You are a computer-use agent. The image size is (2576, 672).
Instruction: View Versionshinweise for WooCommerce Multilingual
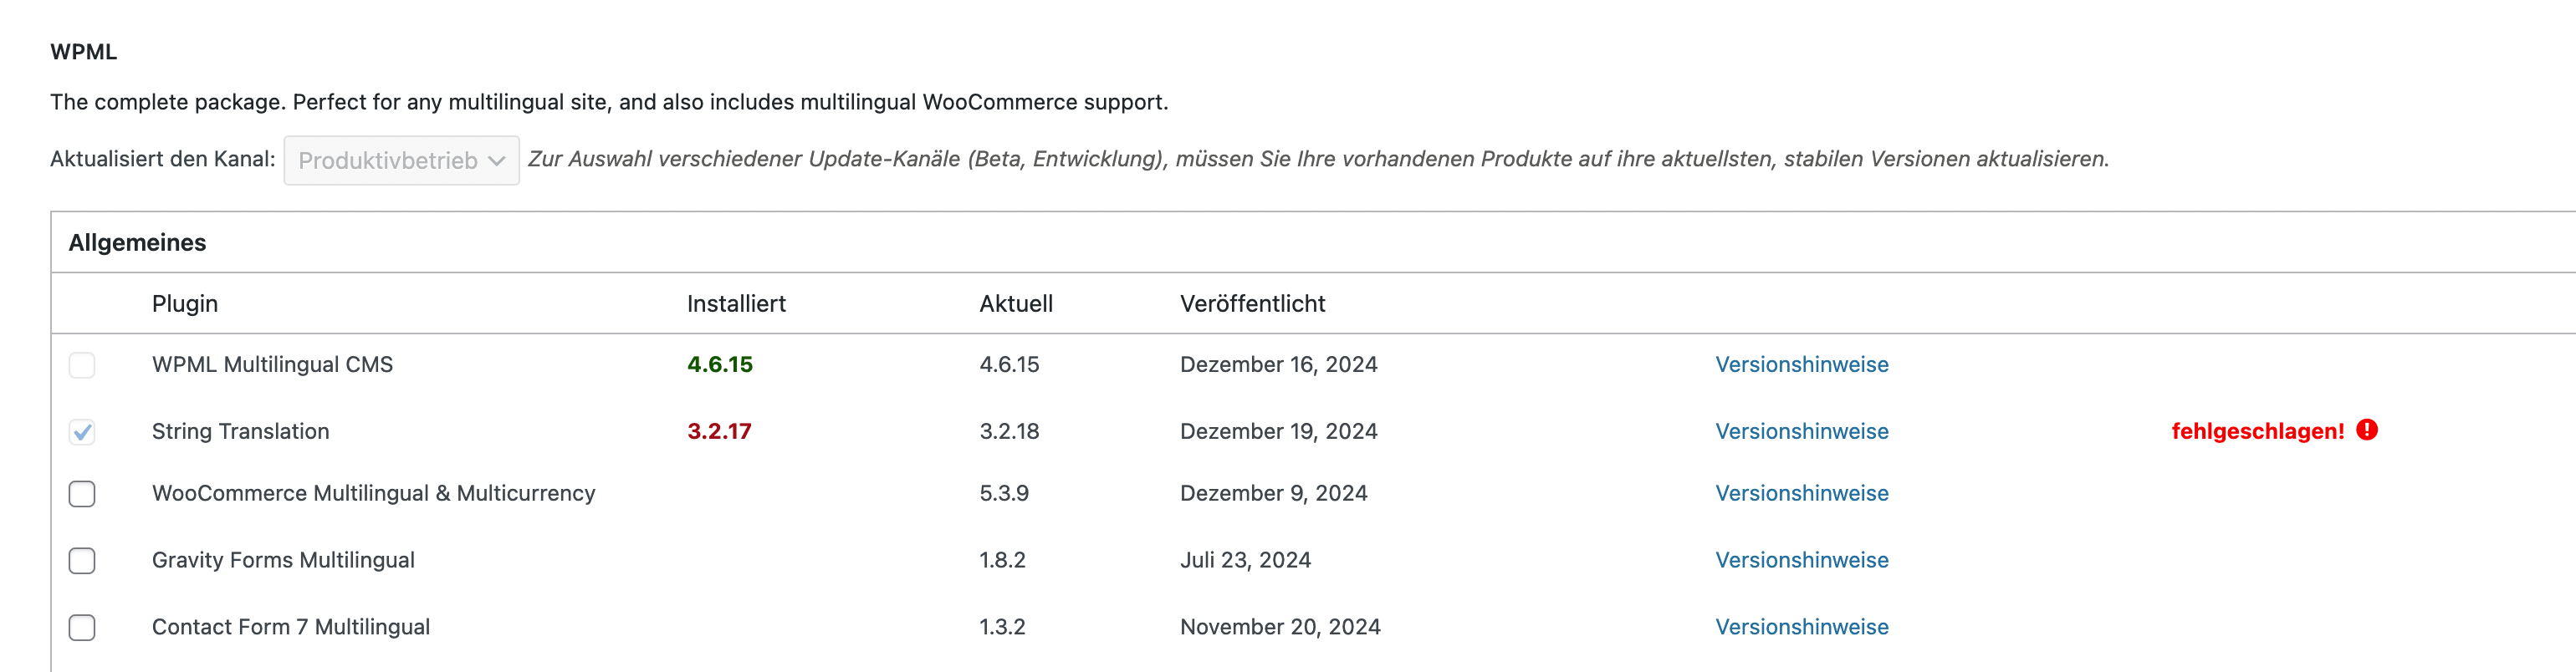point(1801,494)
